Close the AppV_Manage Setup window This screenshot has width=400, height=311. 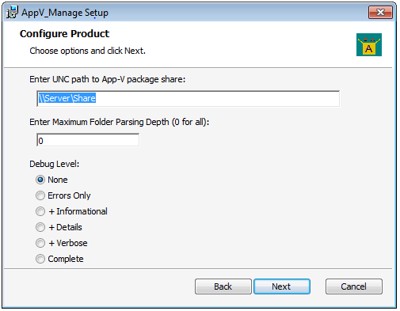(x=380, y=12)
